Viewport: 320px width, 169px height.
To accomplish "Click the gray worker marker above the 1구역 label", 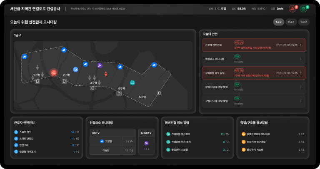I will click(x=37, y=67).
